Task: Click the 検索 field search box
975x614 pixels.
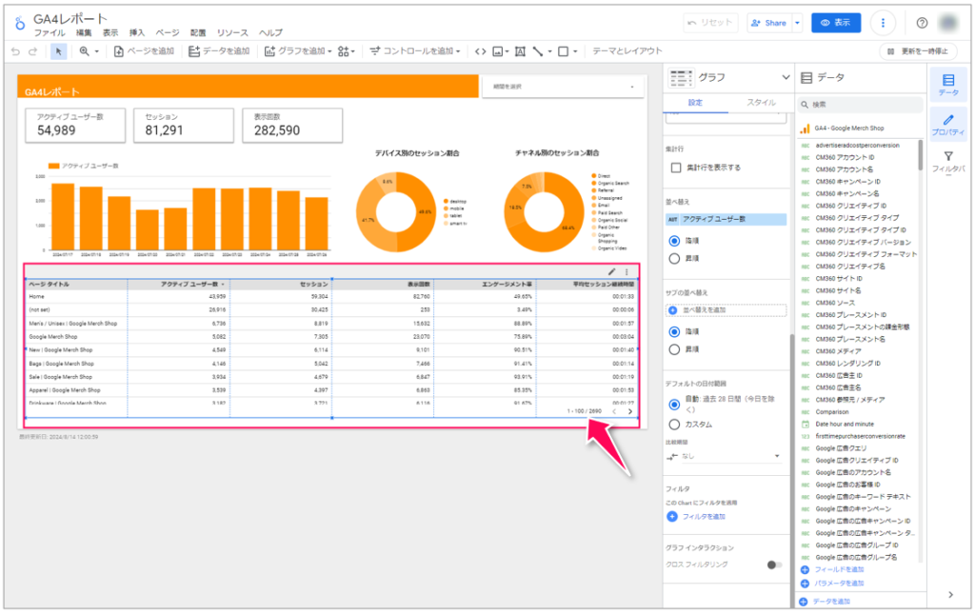Action: (x=860, y=105)
